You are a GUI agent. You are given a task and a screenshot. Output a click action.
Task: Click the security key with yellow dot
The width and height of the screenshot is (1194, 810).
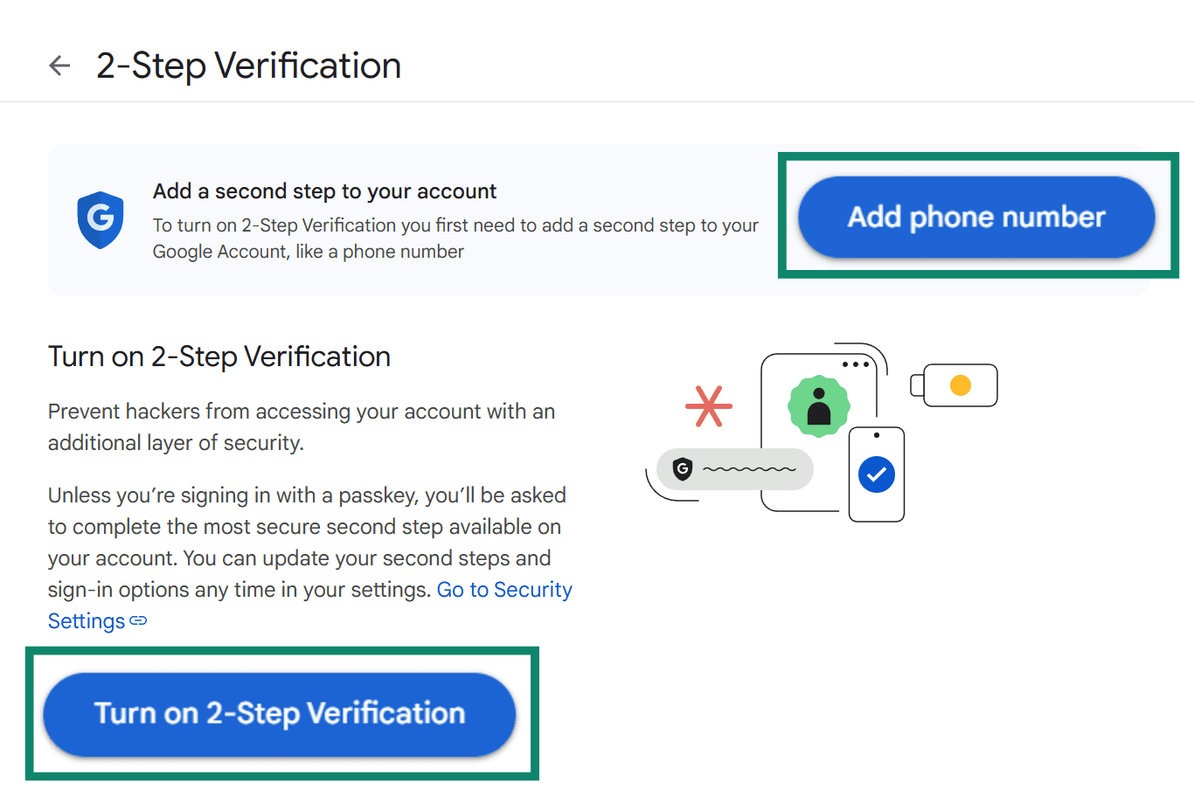[954, 384]
